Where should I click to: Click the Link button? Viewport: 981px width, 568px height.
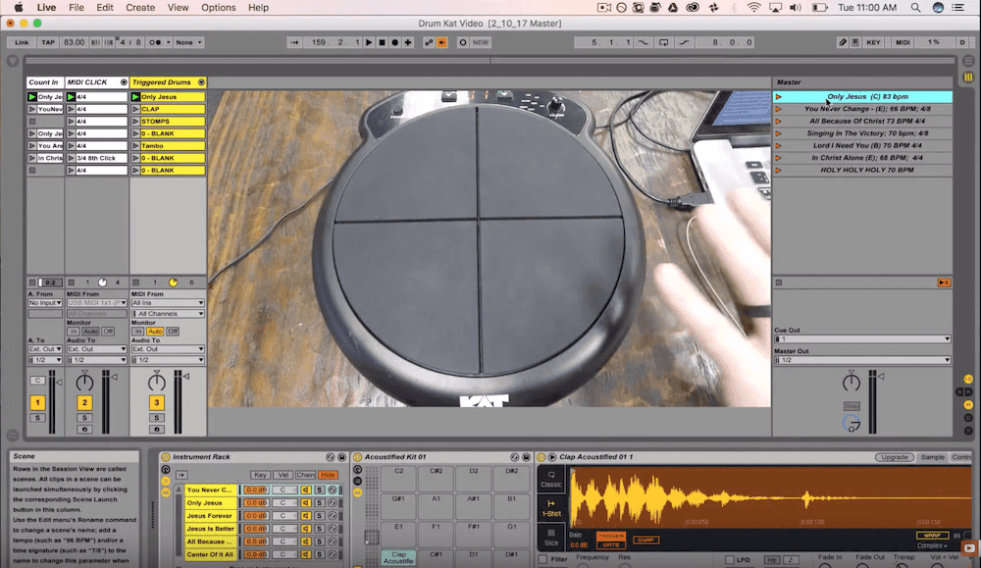(x=22, y=42)
